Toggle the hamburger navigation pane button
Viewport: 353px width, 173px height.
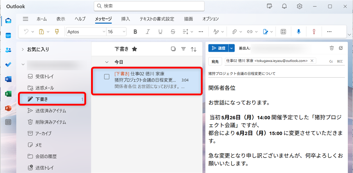25,19
